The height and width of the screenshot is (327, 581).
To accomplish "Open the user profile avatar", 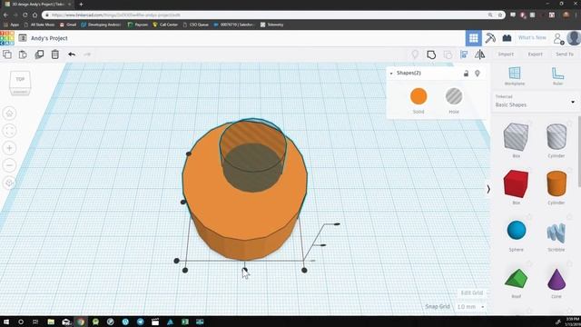I will click(574, 38).
